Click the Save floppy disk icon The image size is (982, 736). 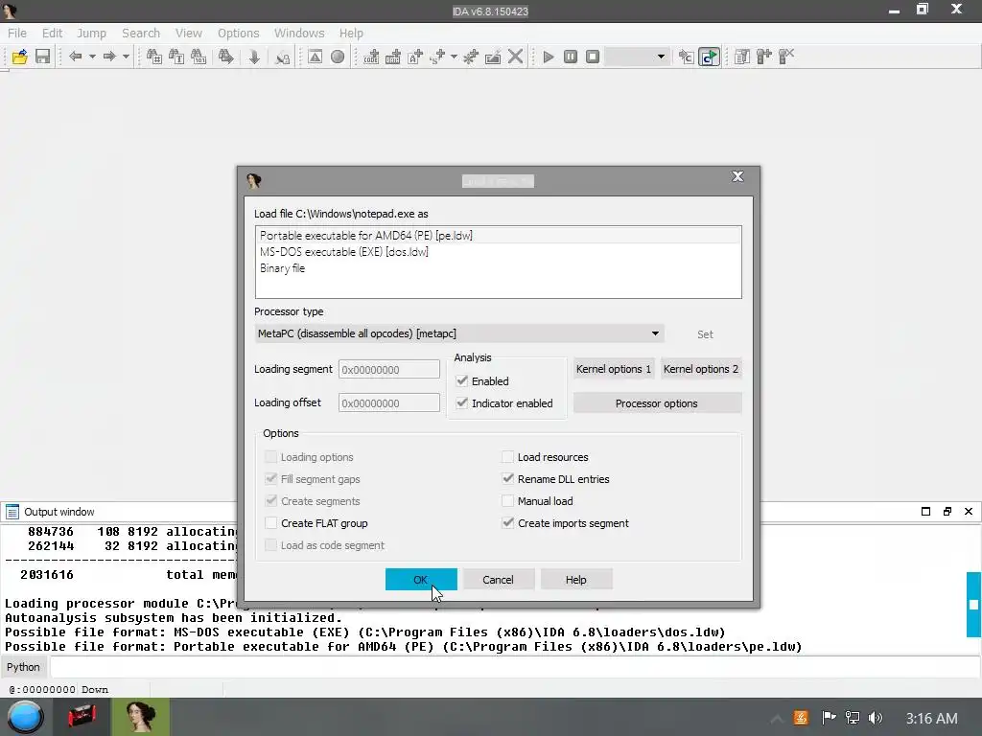(x=42, y=57)
